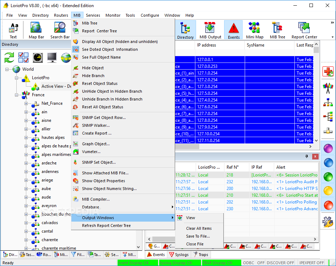Click Save To File... submenu entry
Screen dimensions: 336x266
pos(199,236)
